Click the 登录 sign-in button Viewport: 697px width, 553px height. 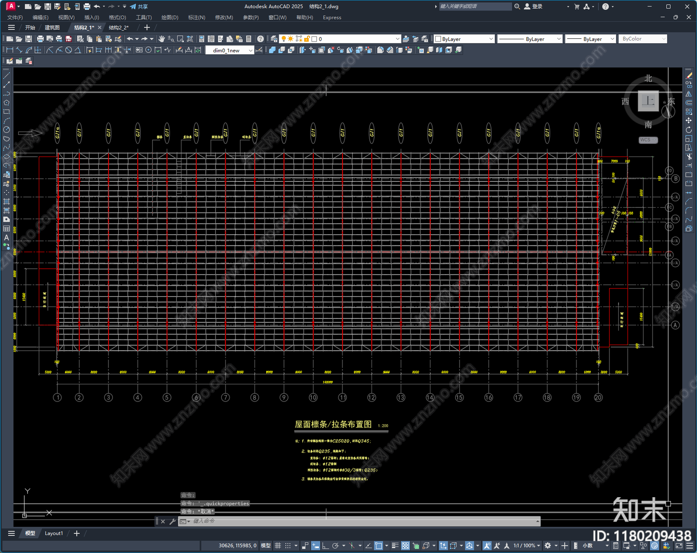point(533,7)
